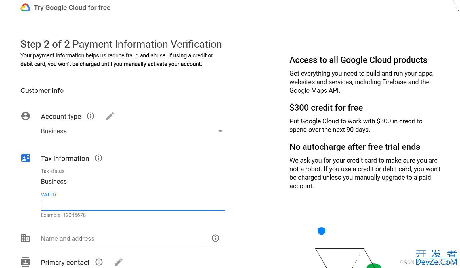
Task: Click No autocharge after free trial ends heading
Action: point(355,147)
